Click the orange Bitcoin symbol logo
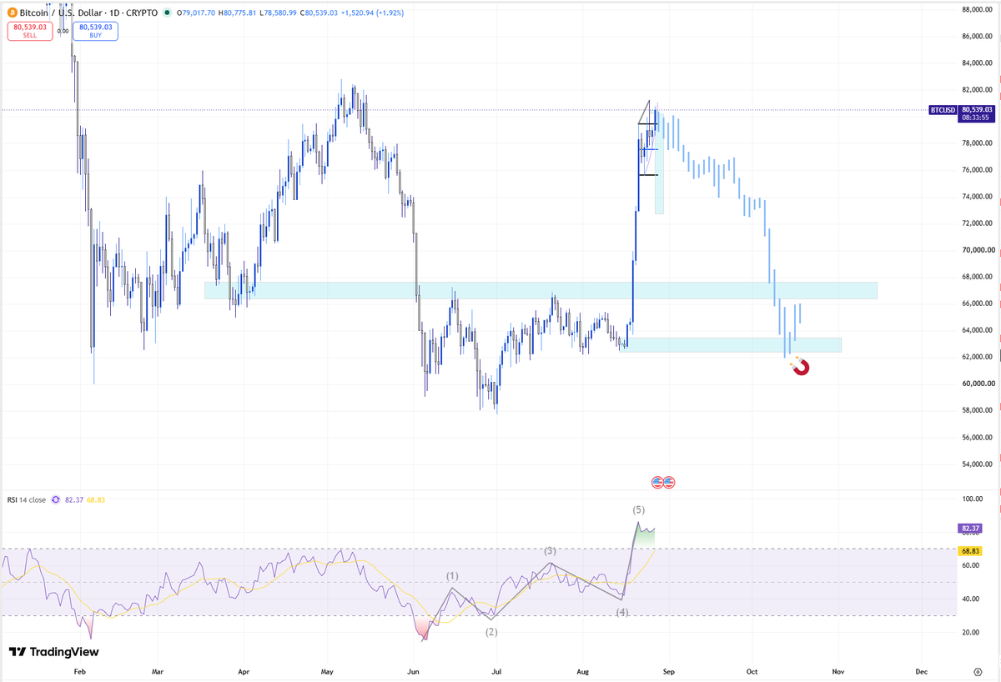The width and height of the screenshot is (1001, 682). tap(11, 14)
